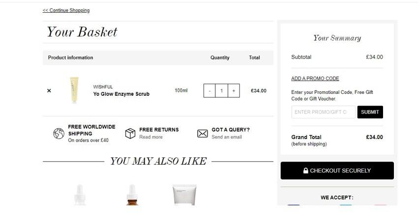Decrease quantity with the minus button

point(209,90)
